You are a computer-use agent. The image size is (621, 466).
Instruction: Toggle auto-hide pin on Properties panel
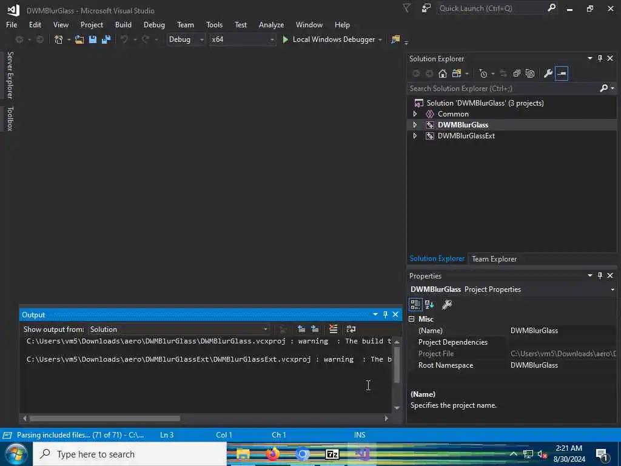click(600, 275)
